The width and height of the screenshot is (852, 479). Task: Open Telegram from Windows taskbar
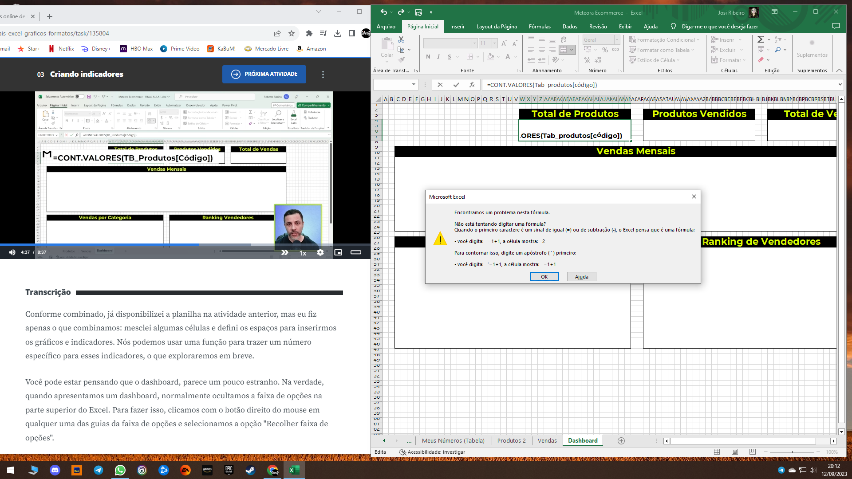tap(99, 470)
